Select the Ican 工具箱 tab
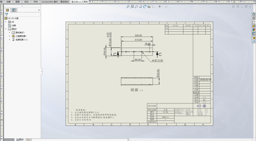The image size is (256, 141). (x=80, y=2)
